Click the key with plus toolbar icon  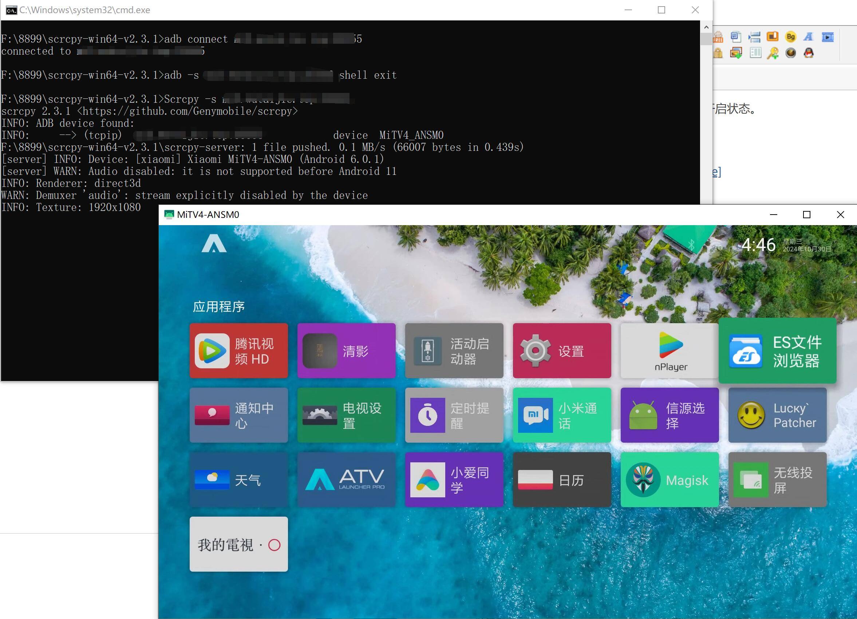point(773,53)
